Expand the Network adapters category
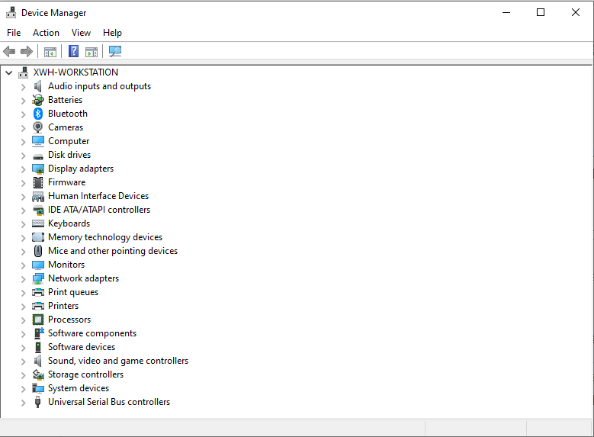The image size is (594, 437). [23, 279]
